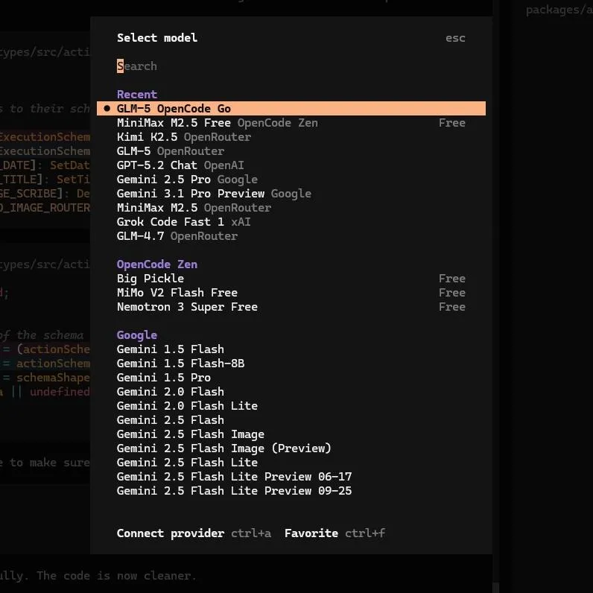The width and height of the screenshot is (593, 593).
Task: Select Gemini 2.0 Flash Lite
Action: pos(291,406)
